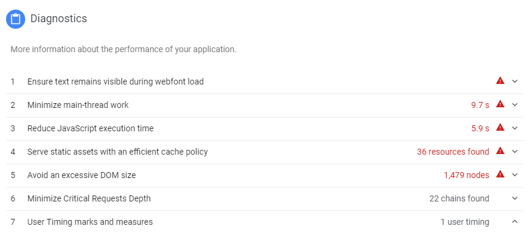The image size is (531, 238).
Task: Click warning triangle beside 1,479 nodes
Action: pyautogui.click(x=500, y=174)
